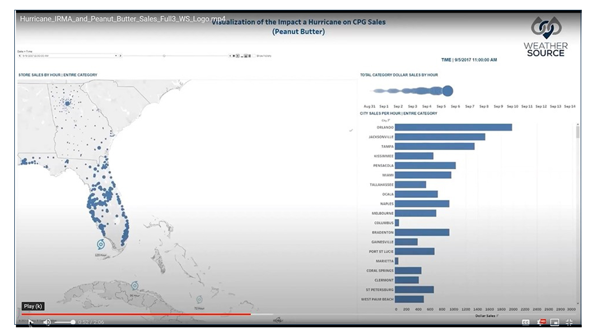Click the WEST PALM BEACH city label
Image resolution: width=591 pixels, height=336 pixels.
377,299
